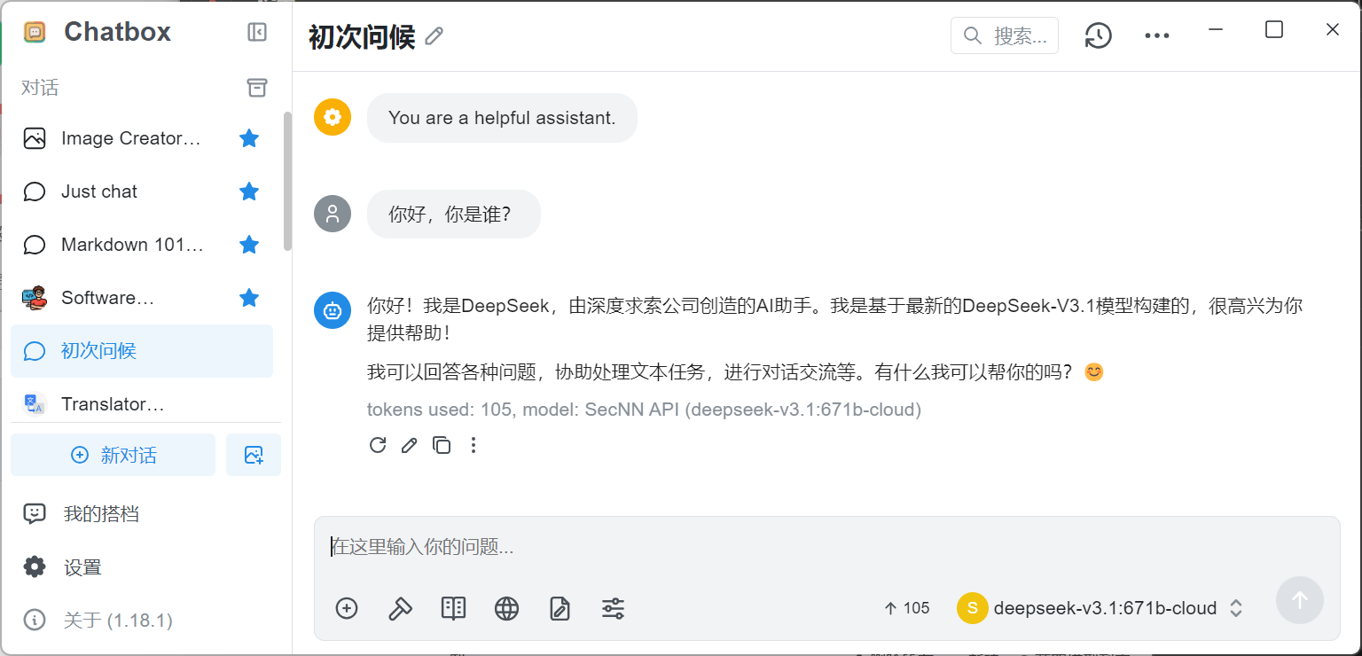Open conversation settings sliders icon

[613, 608]
